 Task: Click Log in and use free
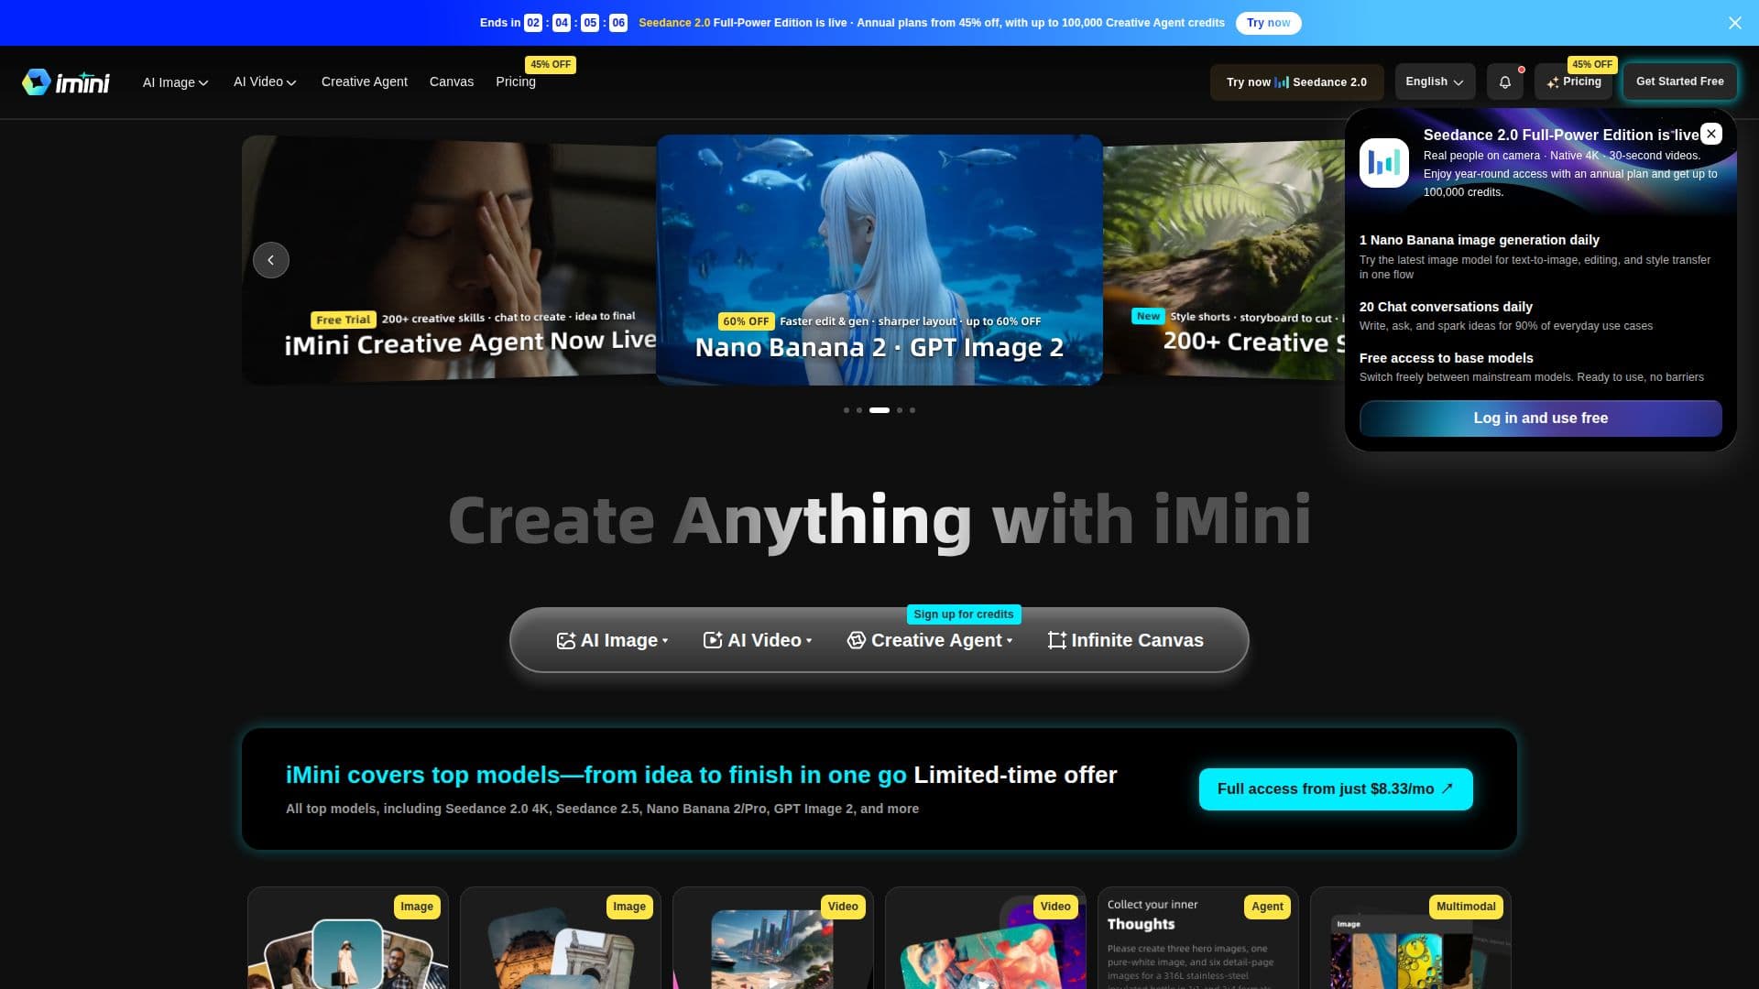point(1541,418)
